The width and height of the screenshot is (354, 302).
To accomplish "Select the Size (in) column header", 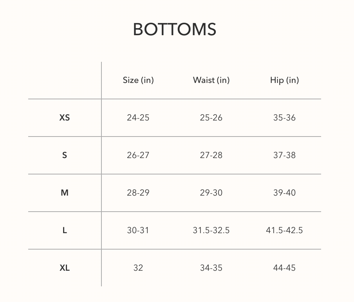I will [x=138, y=80].
